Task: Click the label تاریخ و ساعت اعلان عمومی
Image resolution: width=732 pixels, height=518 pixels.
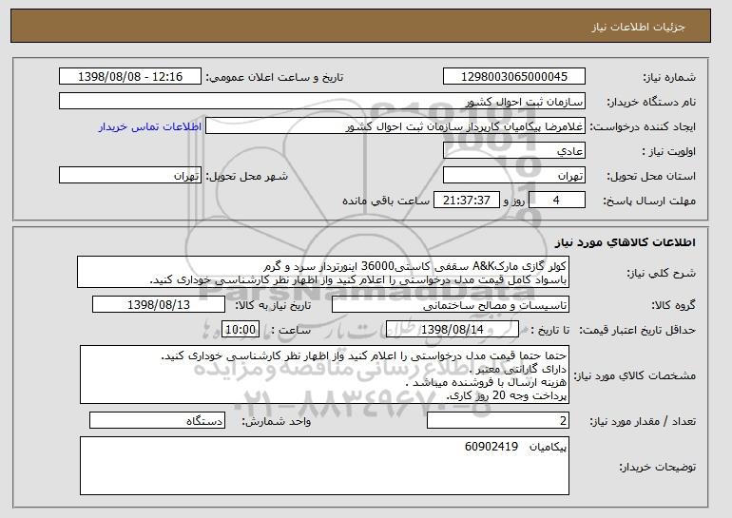Action: pyautogui.click(x=275, y=77)
